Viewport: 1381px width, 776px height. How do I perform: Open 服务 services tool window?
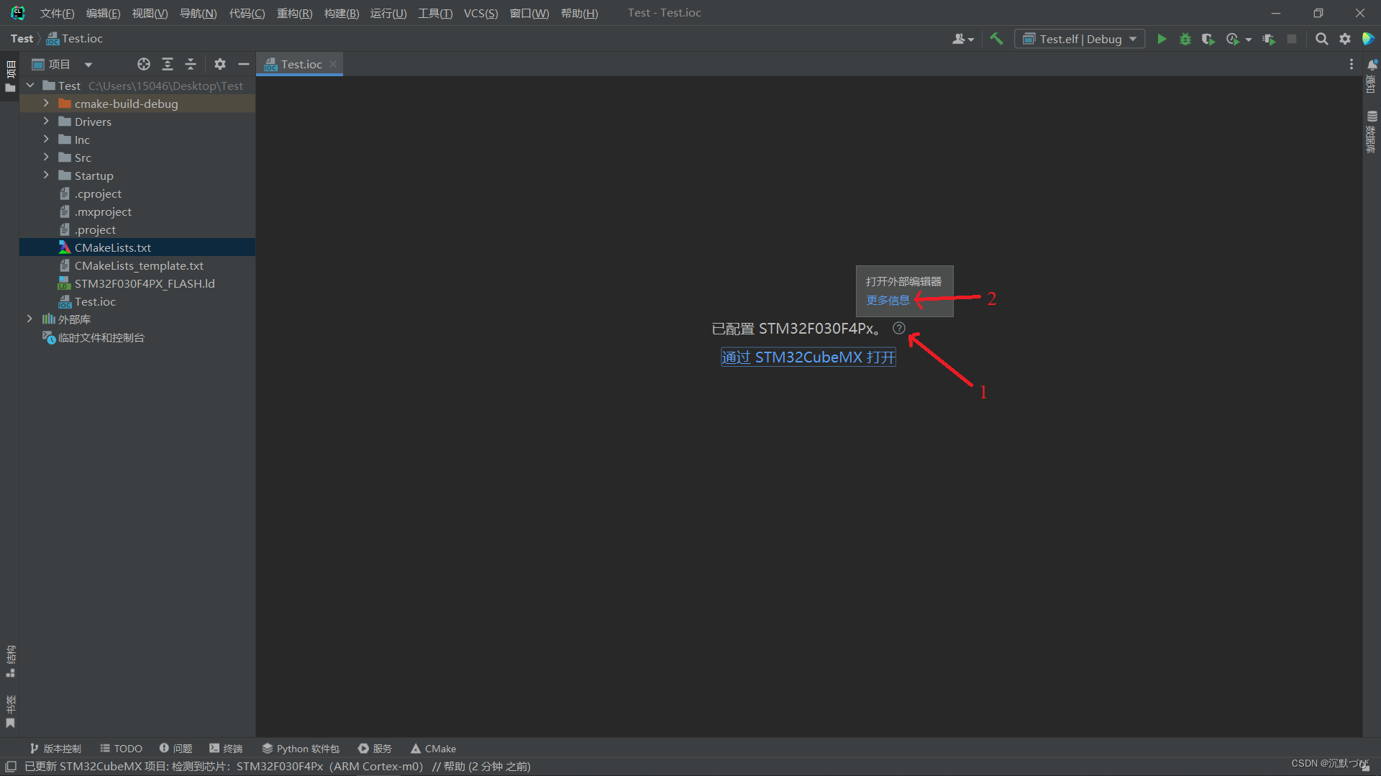click(x=375, y=749)
